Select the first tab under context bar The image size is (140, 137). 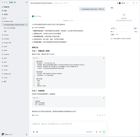tap(113, 34)
